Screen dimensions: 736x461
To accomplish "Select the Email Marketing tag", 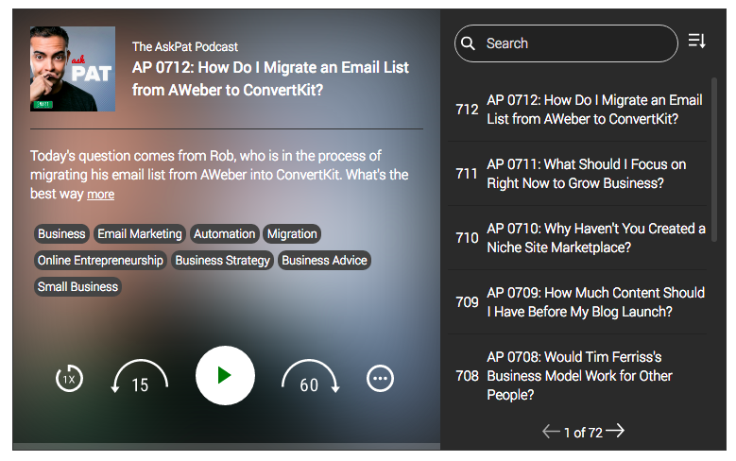I will tap(140, 233).
